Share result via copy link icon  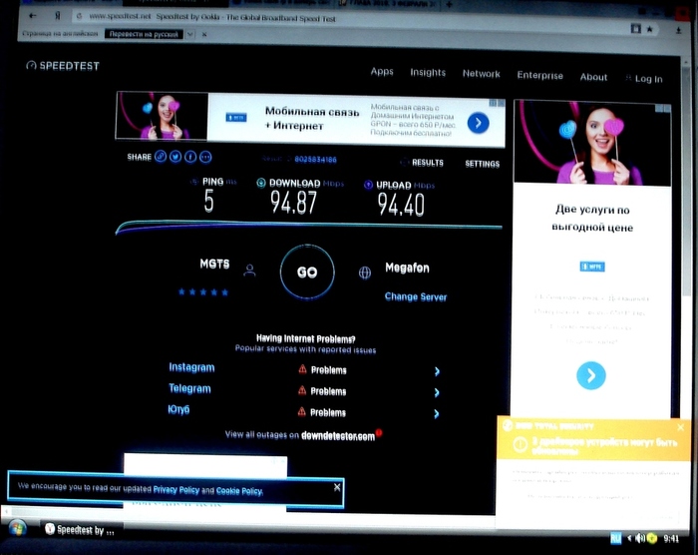(x=161, y=157)
